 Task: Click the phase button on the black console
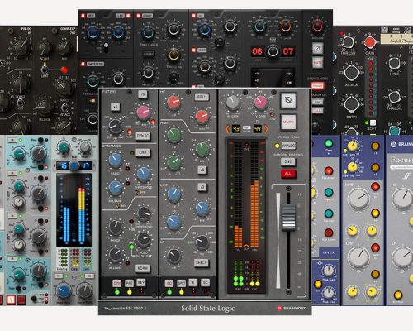pos(317,49)
